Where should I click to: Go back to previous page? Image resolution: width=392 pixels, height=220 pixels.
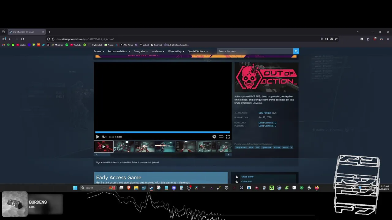(10, 39)
